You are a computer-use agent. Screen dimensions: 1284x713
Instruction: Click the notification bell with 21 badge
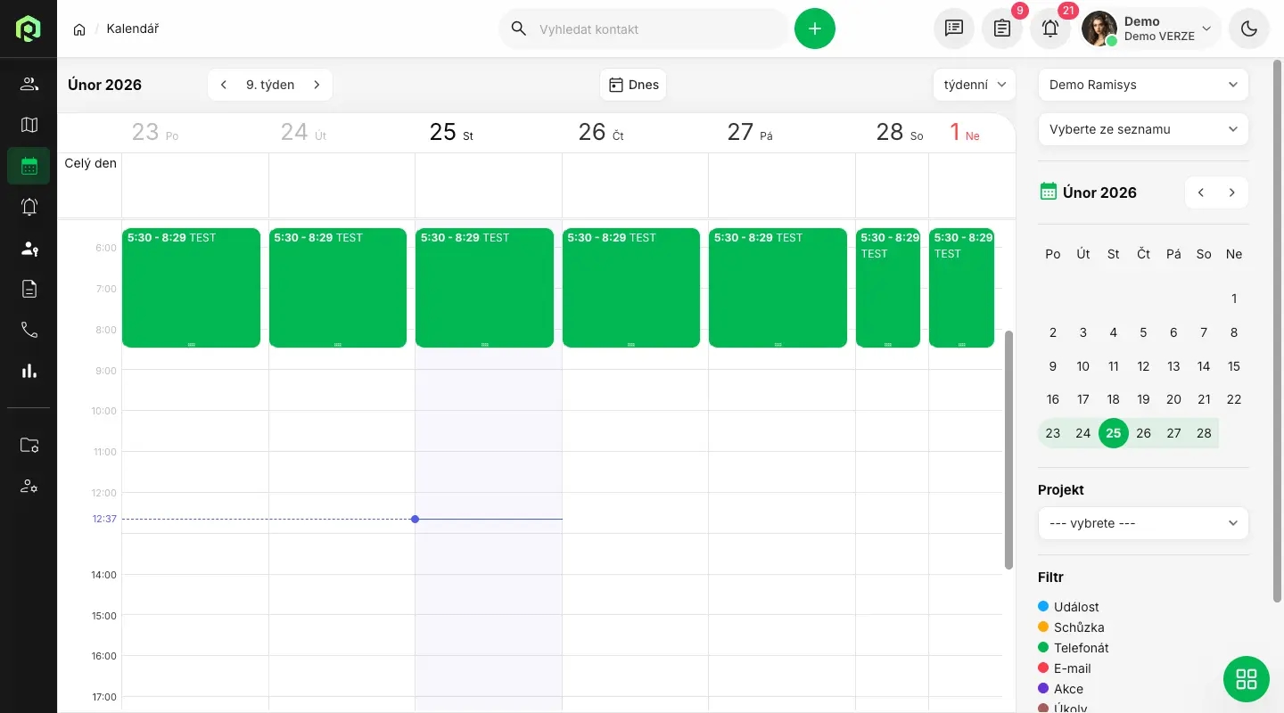(x=1050, y=29)
